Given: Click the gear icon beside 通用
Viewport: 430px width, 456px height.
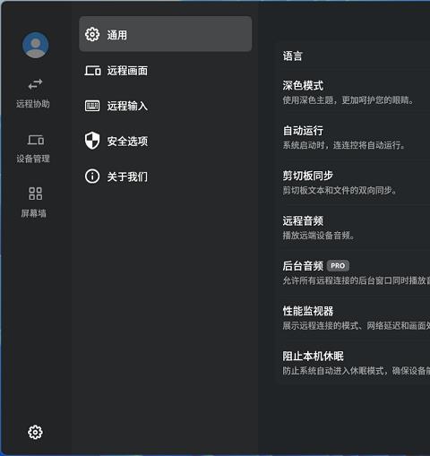Looking at the screenshot, I should 92,35.
